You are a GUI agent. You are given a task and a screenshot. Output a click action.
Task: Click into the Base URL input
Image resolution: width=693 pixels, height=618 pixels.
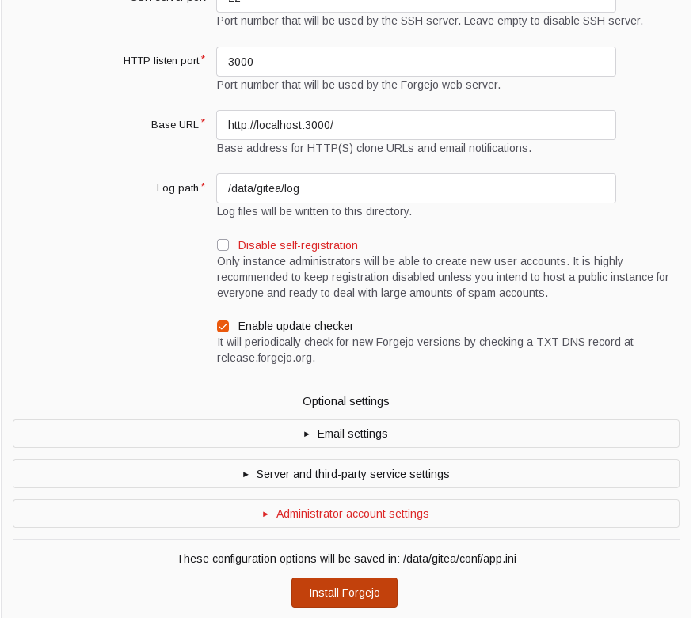tap(416, 125)
